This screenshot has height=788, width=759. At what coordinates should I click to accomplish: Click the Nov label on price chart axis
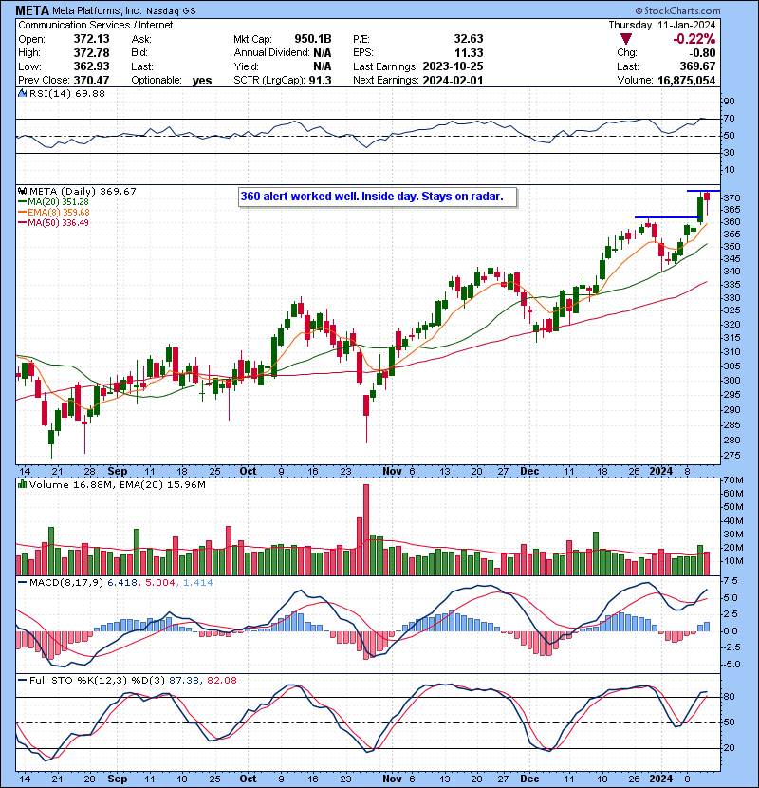392,472
